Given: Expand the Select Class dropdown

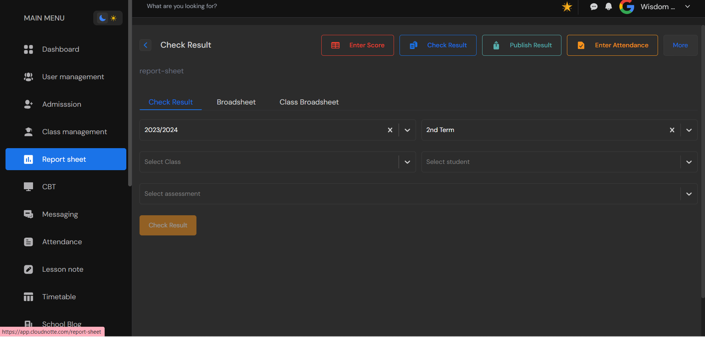Looking at the screenshot, I should pyautogui.click(x=407, y=162).
